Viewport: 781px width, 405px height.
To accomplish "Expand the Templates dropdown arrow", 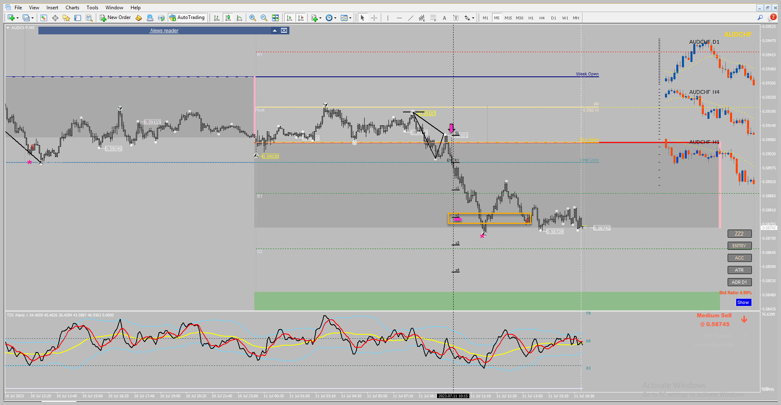I will pos(350,18).
